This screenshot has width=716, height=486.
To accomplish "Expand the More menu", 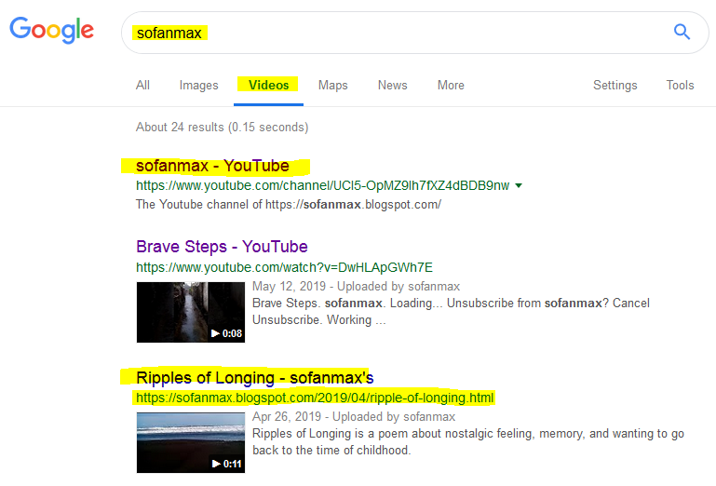I will pos(451,85).
